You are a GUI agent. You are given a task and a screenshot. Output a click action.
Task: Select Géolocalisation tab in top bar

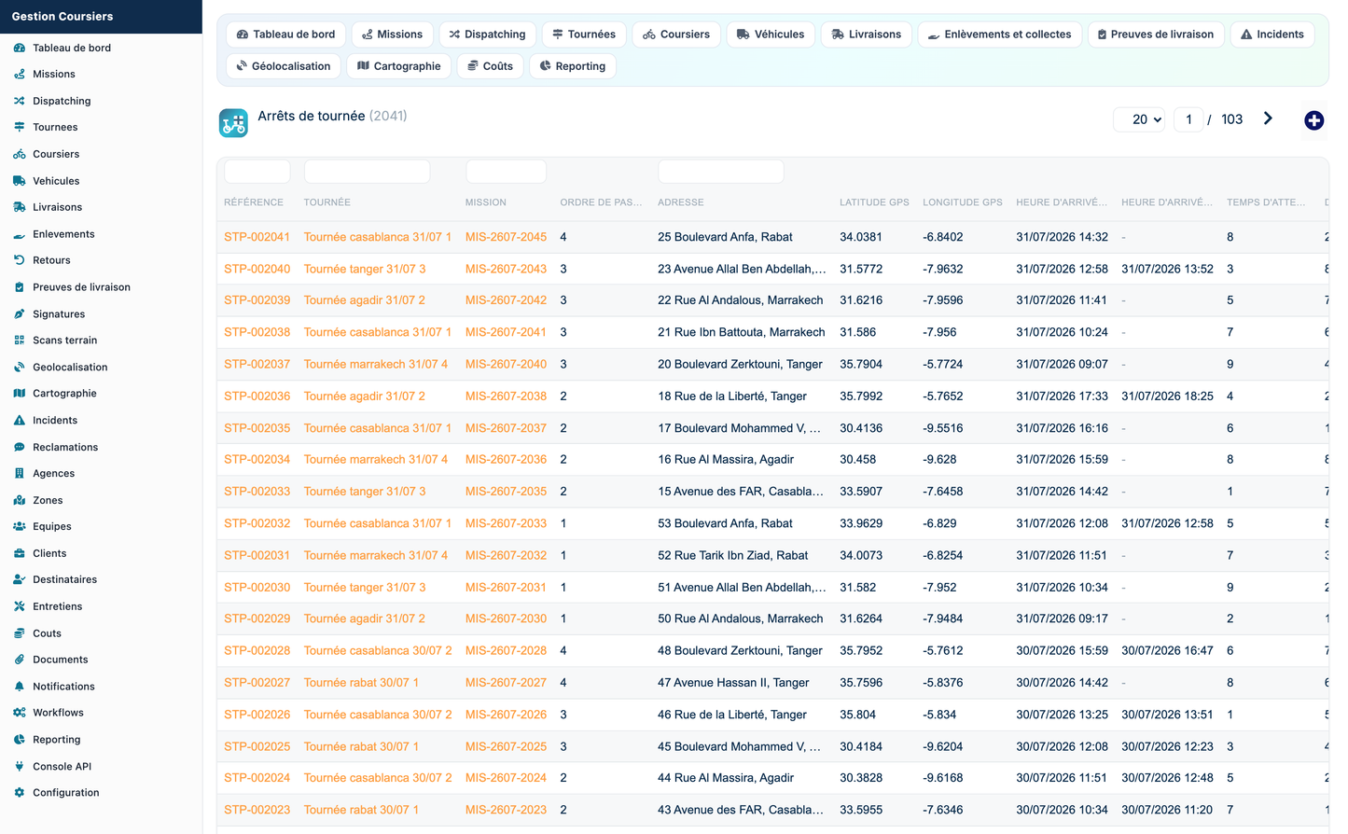coord(284,66)
